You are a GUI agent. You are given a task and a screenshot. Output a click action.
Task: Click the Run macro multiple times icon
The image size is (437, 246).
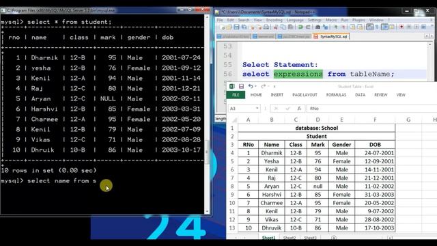coord(423,27)
